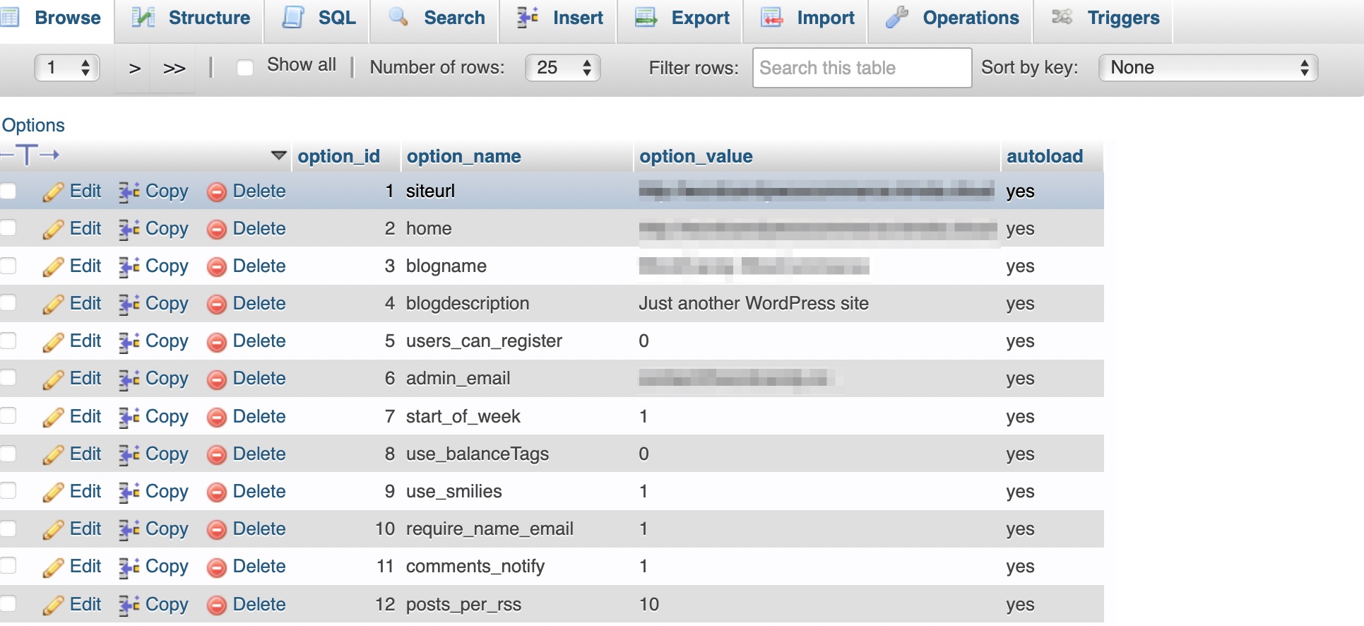
Task: Click the Delete link for require_name_email
Action: click(x=259, y=528)
